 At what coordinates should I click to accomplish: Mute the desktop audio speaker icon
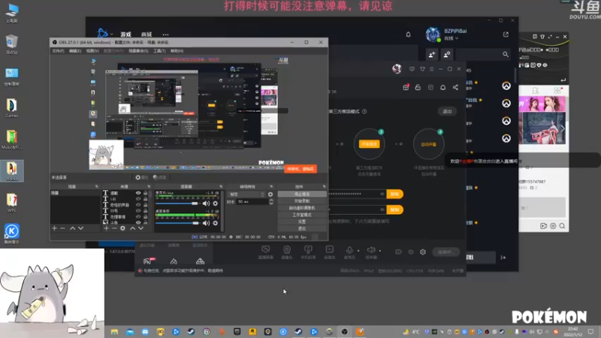coord(206,223)
